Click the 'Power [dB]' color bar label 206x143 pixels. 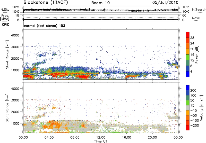coord(197,54)
